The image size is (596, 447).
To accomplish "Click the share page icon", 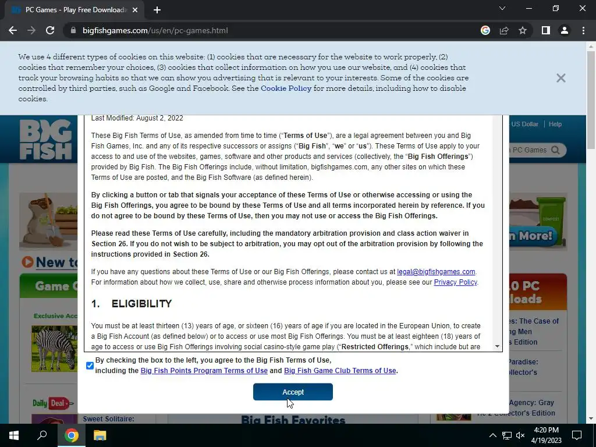I will point(504,30).
